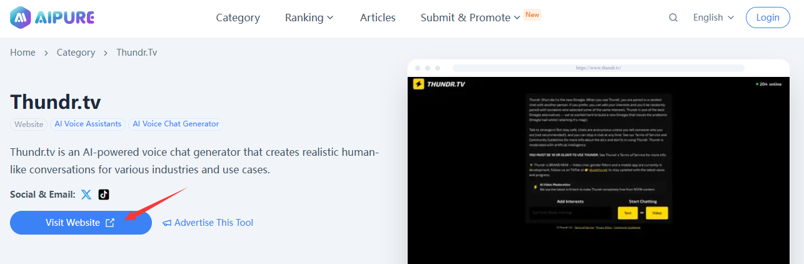Click the Visit Website button
This screenshot has width=804, height=264.
[81, 223]
